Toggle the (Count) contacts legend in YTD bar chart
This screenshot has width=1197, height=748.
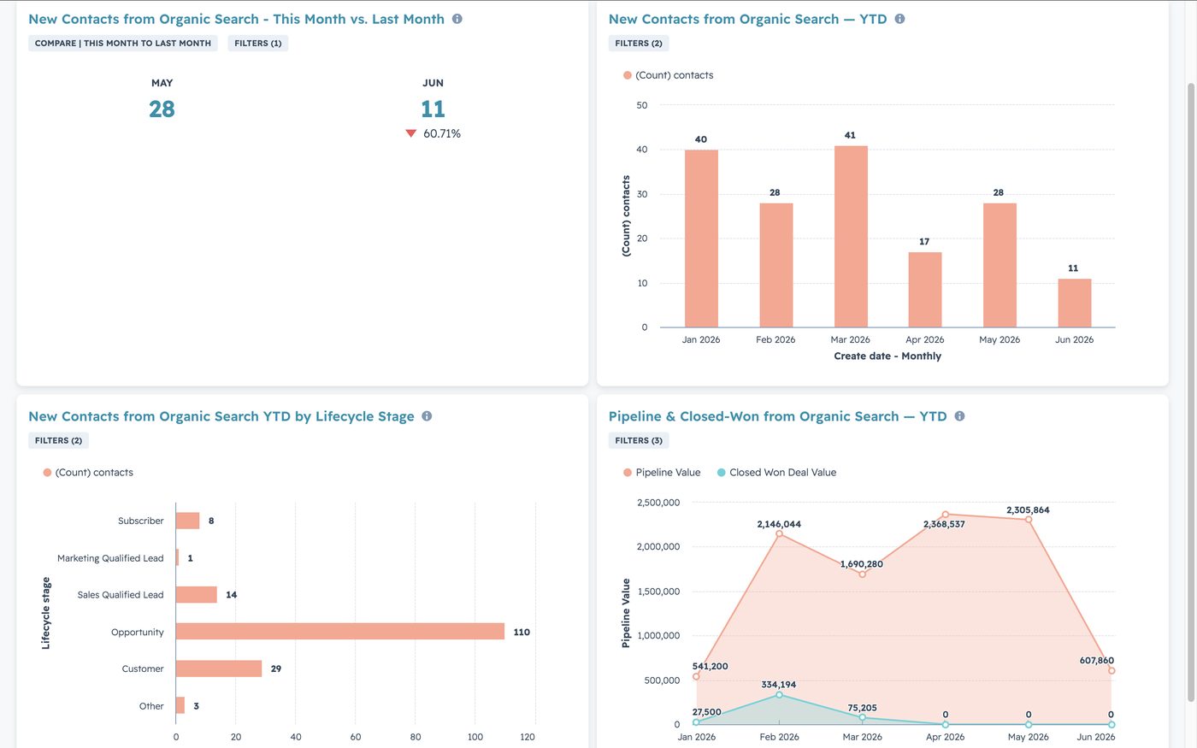click(669, 75)
